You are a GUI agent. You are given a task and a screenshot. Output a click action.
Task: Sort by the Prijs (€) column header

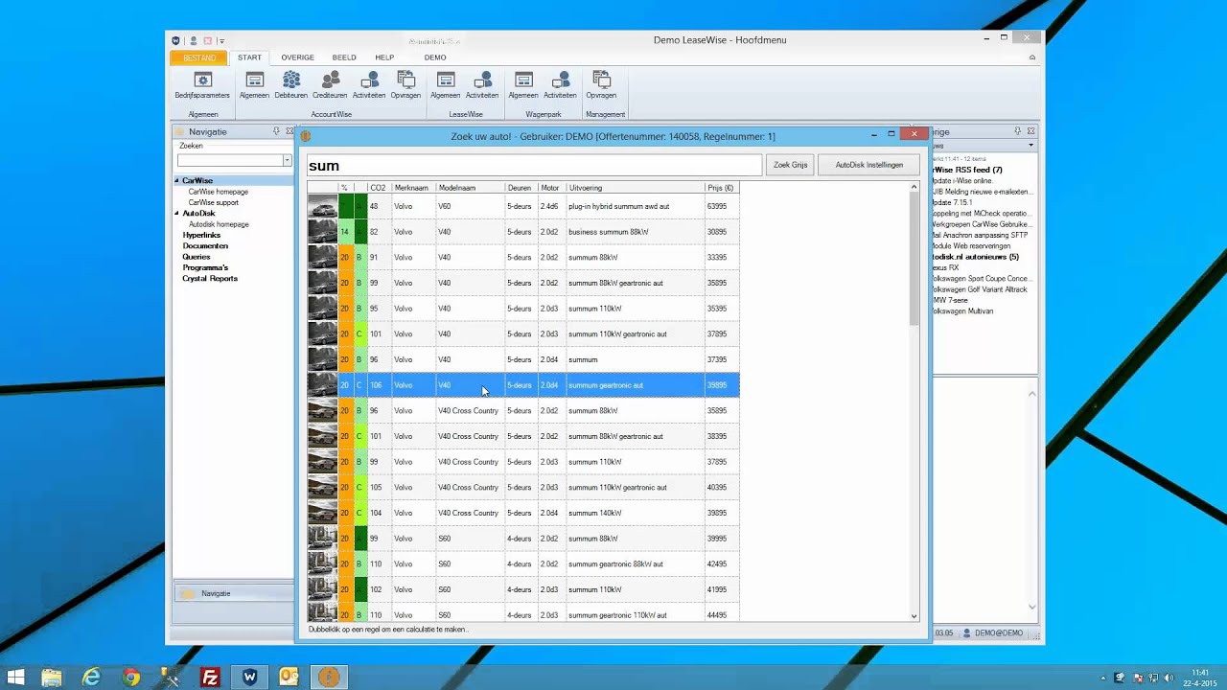click(x=722, y=188)
